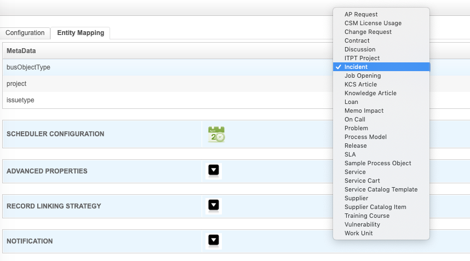The height and width of the screenshot is (261, 470).
Task: Select the Entity Mapping tab
Action: tap(81, 33)
